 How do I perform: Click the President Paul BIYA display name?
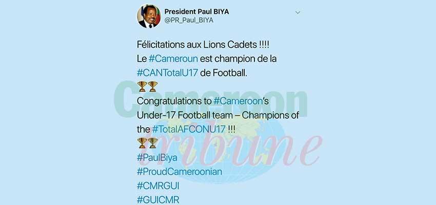point(196,12)
